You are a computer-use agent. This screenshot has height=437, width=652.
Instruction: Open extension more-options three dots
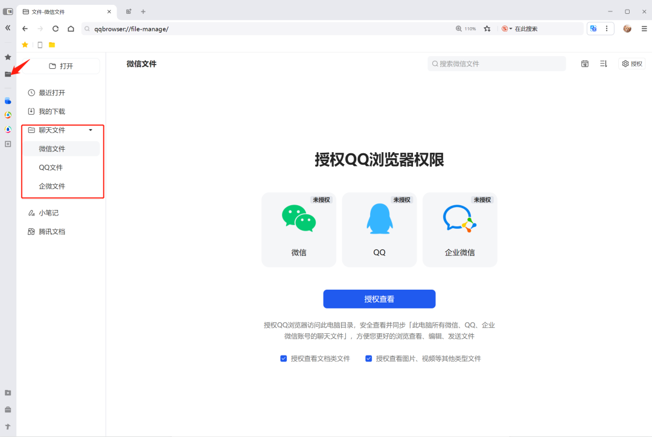[607, 28]
